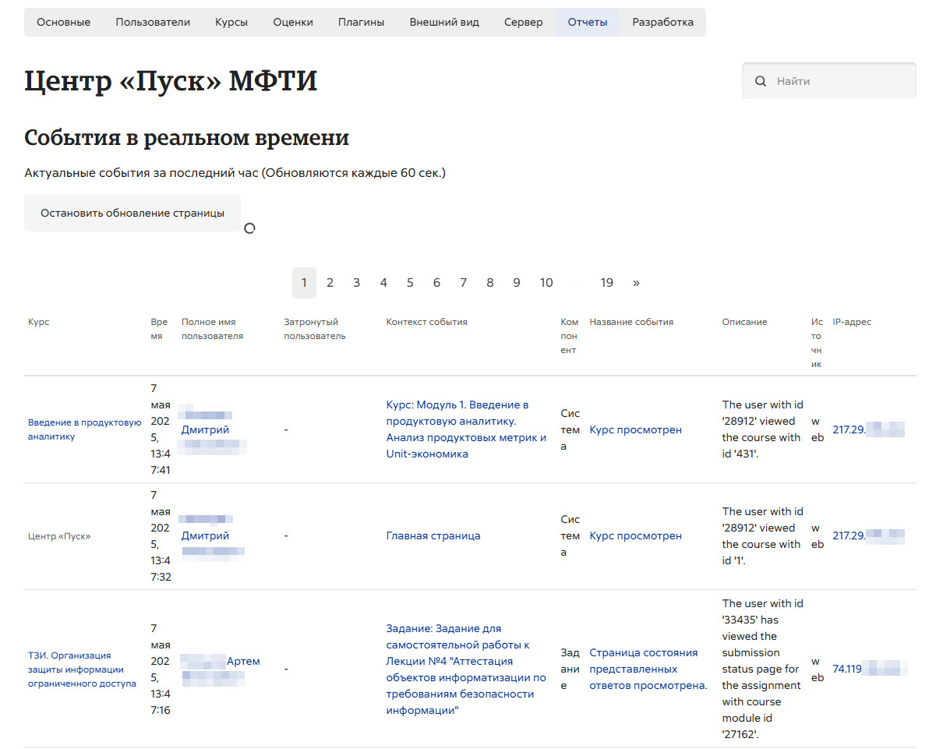936x749 pixels.
Task: Click the search magnifier icon
Action: click(x=761, y=81)
